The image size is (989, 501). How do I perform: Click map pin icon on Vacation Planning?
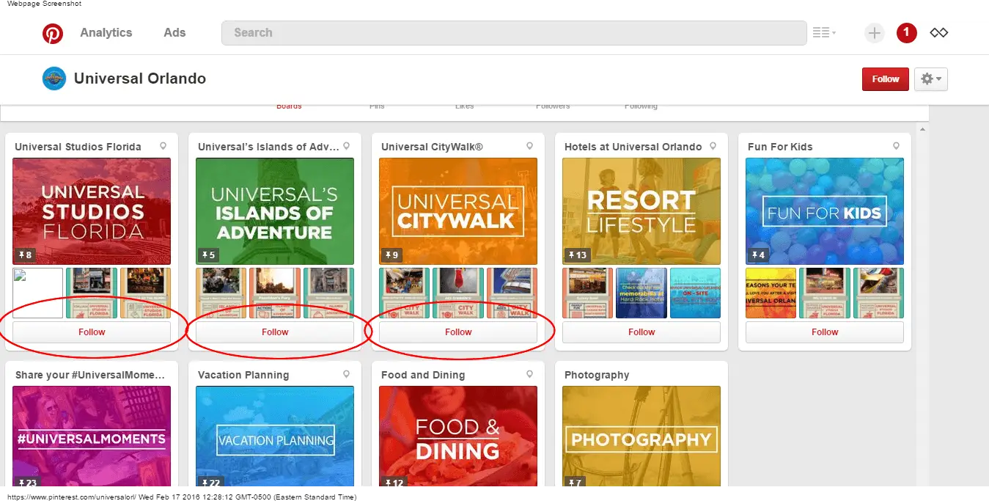[347, 374]
